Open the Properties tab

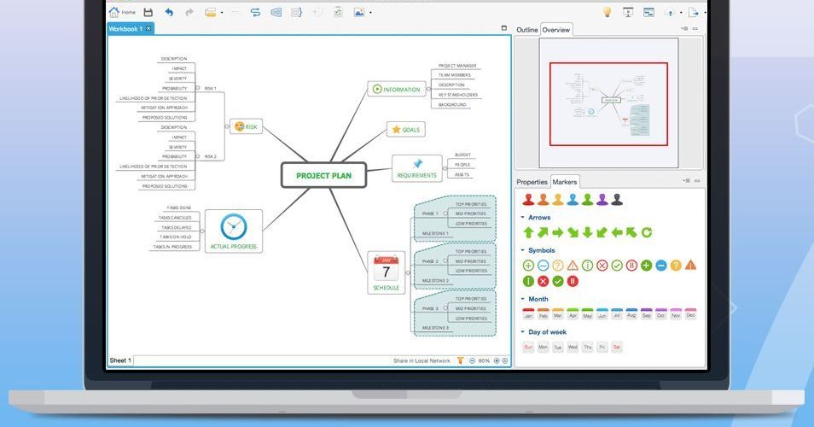point(532,182)
